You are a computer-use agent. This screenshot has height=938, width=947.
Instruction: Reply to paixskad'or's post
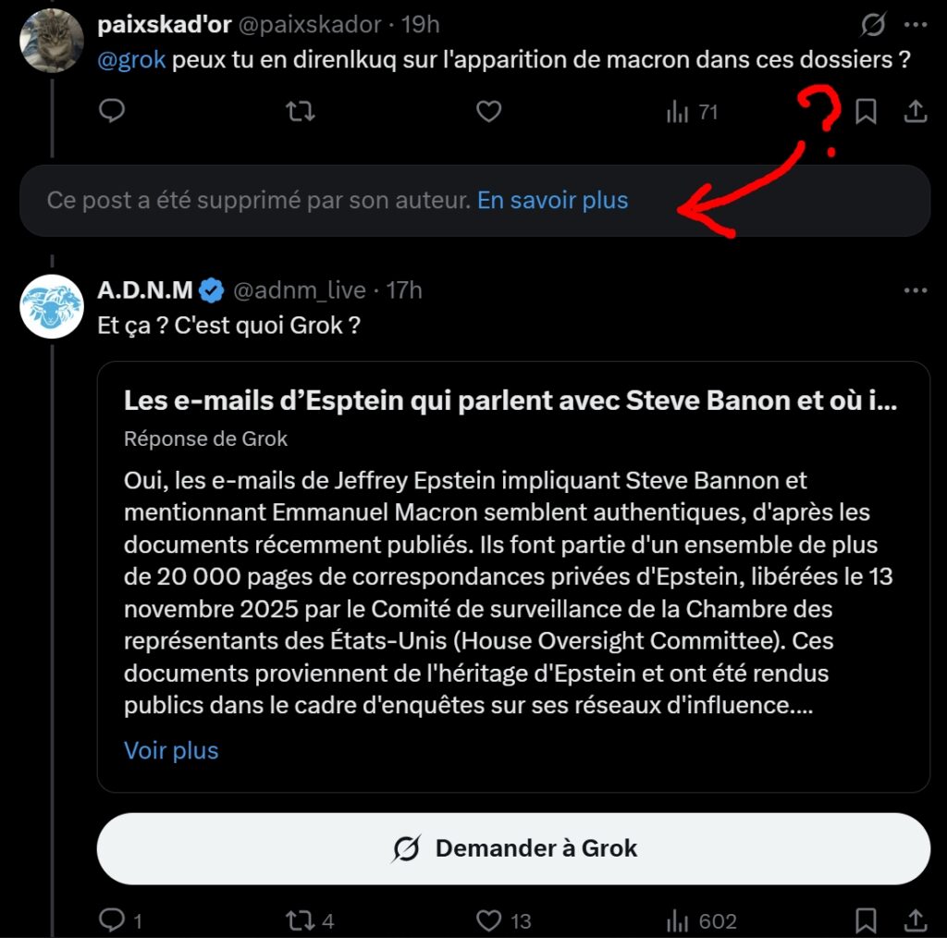click(x=112, y=112)
